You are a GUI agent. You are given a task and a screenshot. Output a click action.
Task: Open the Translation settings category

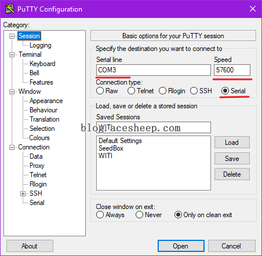click(x=45, y=119)
